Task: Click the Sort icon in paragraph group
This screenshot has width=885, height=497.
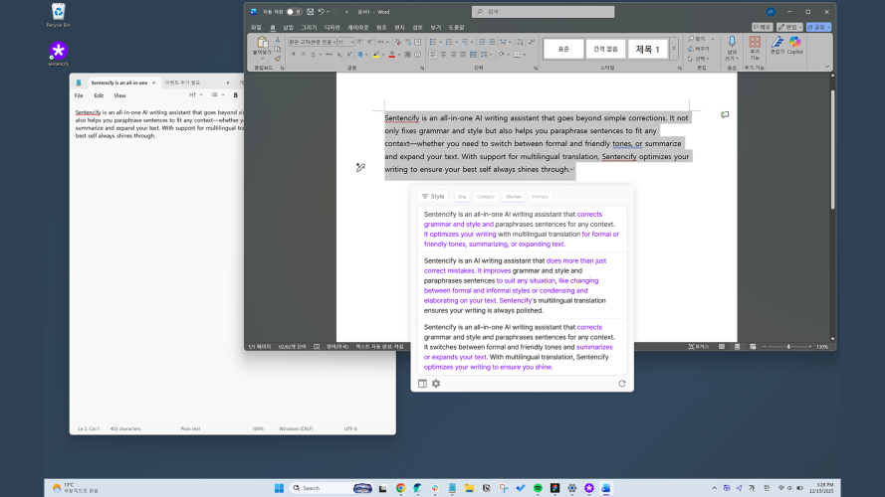Action: 520,42
